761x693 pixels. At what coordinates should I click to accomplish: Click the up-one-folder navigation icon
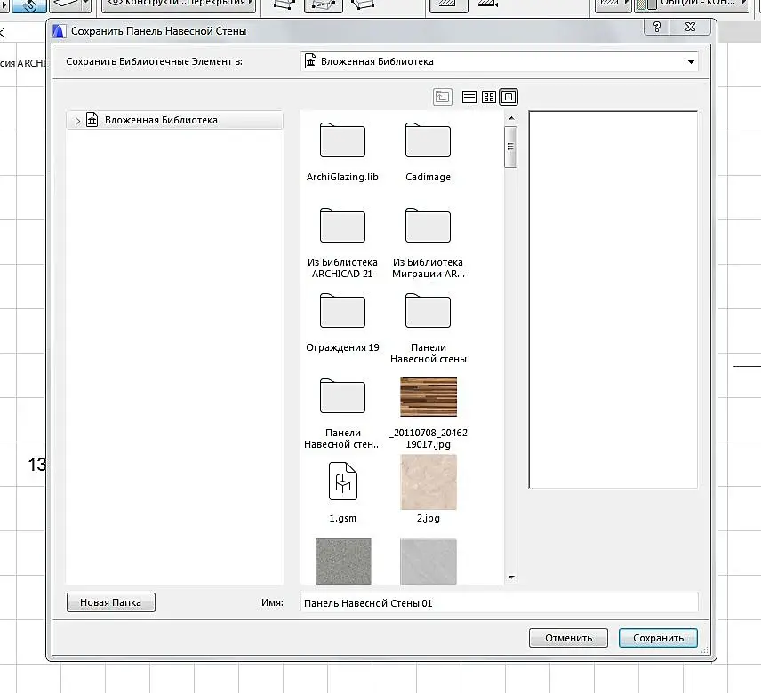[443, 97]
